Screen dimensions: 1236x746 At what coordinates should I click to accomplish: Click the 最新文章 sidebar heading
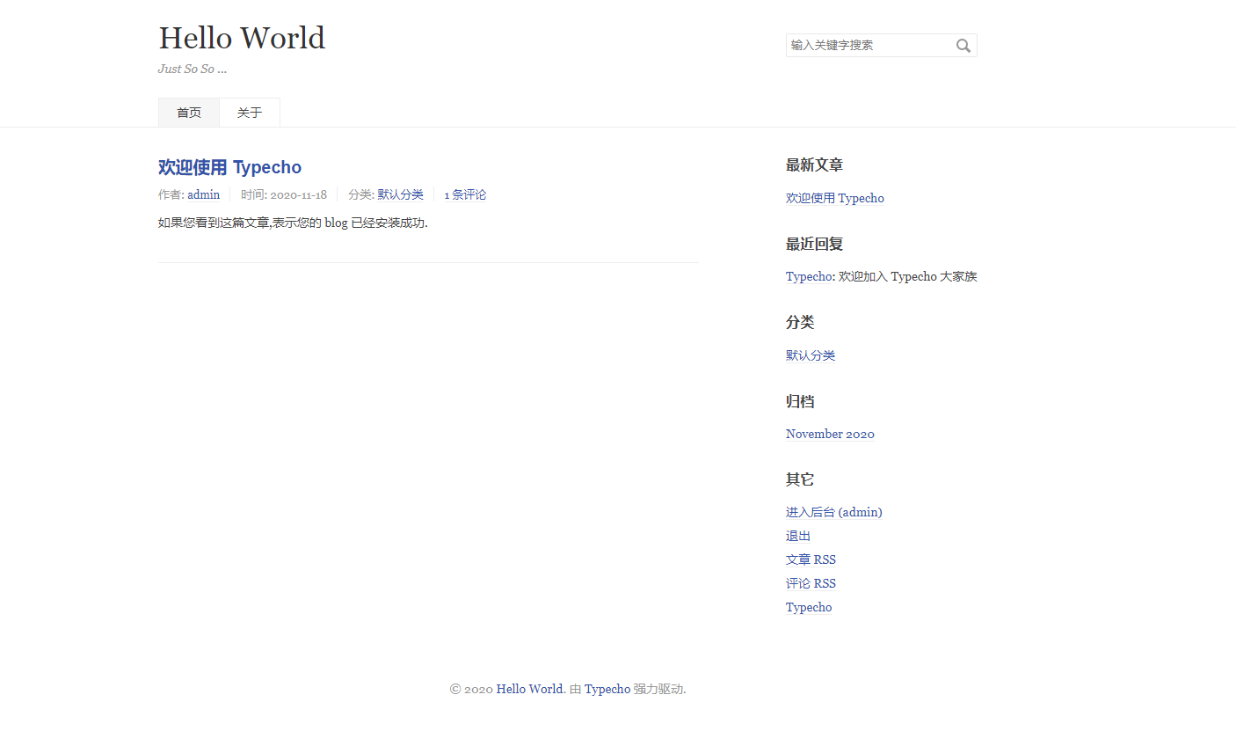coord(814,165)
